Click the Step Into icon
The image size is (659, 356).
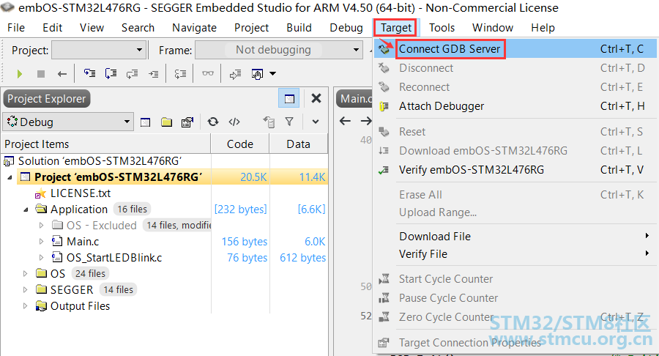click(x=89, y=74)
